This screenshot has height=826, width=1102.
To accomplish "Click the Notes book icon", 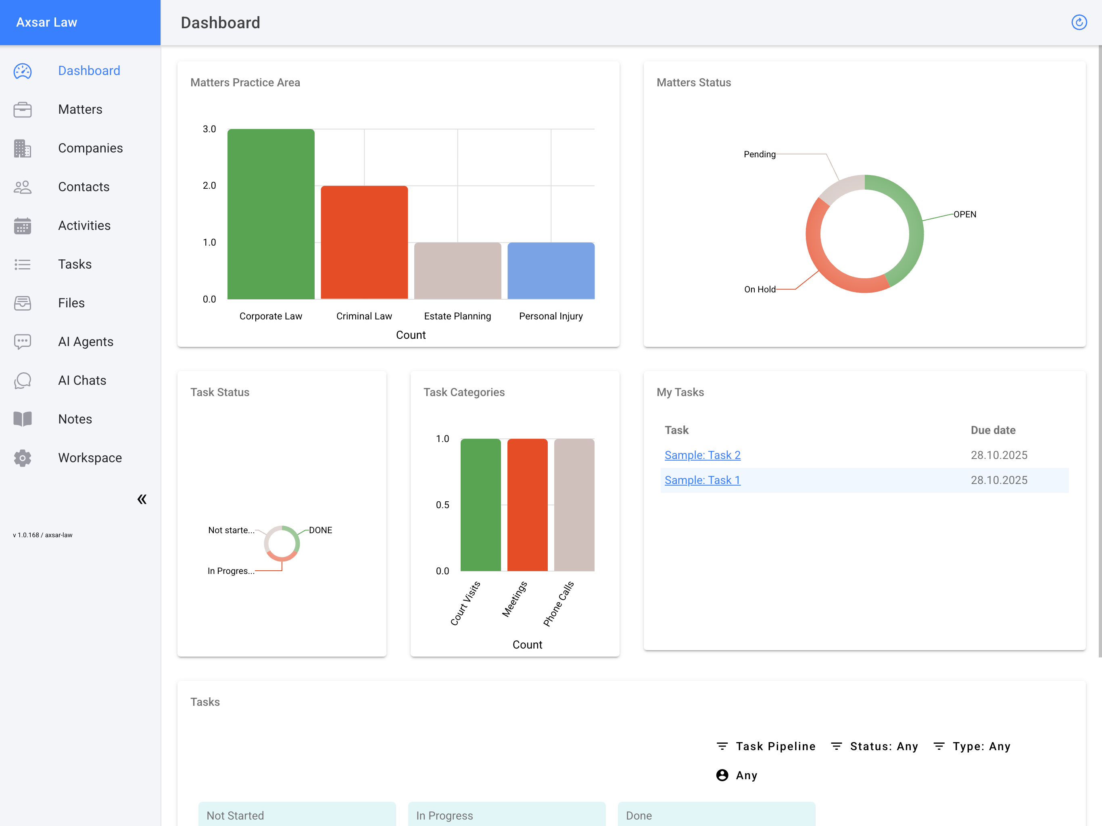I will tap(23, 419).
